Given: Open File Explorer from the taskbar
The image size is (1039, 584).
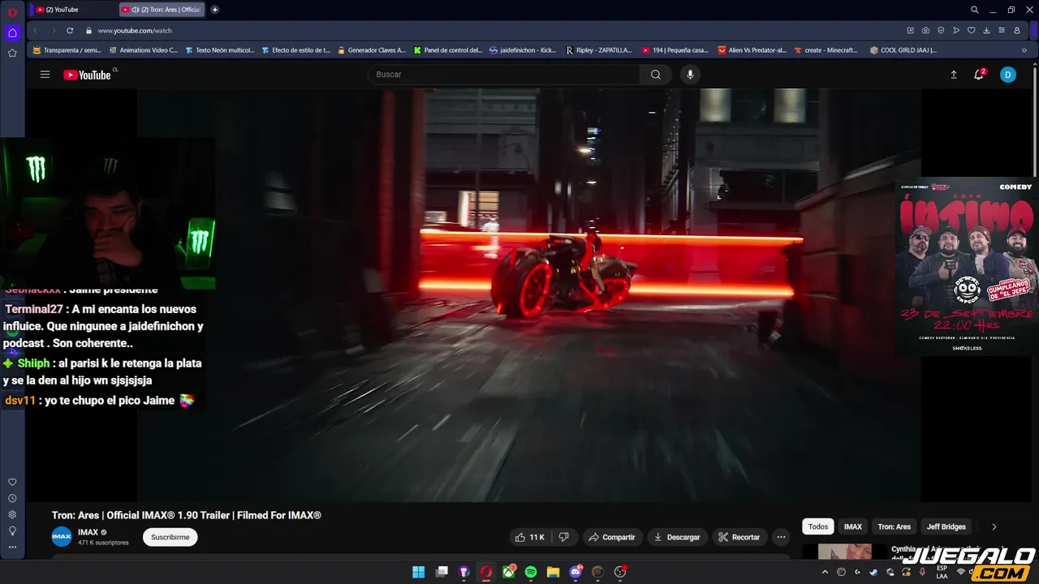Looking at the screenshot, I should tap(553, 572).
